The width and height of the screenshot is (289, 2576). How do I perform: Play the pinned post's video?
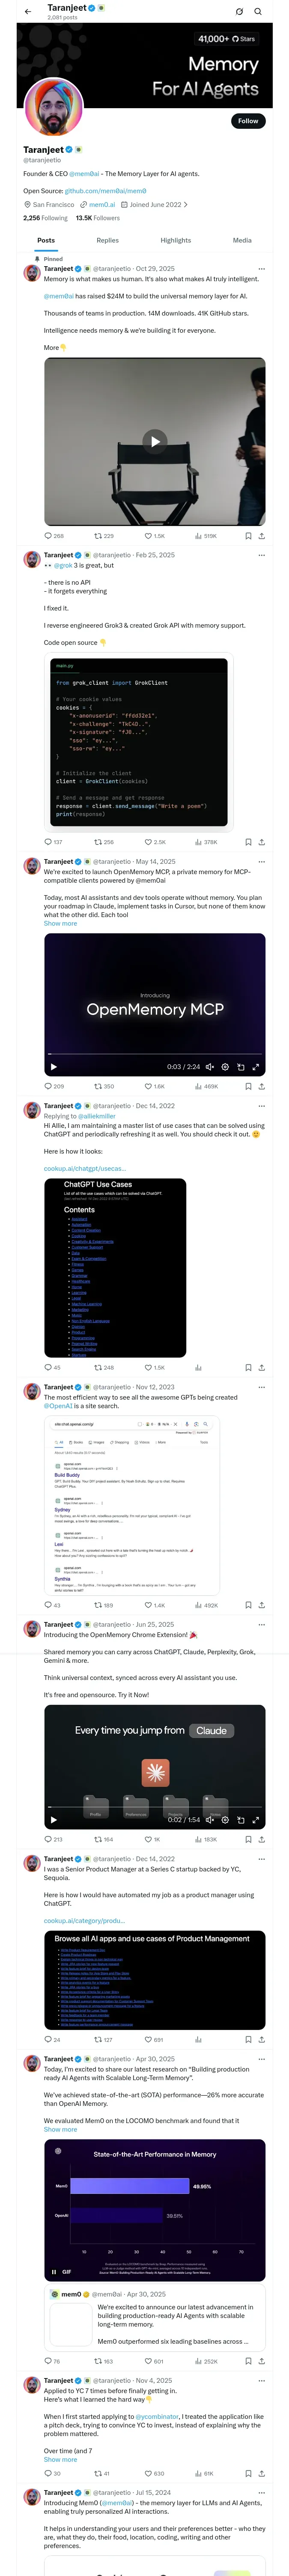[x=155, y=441]
